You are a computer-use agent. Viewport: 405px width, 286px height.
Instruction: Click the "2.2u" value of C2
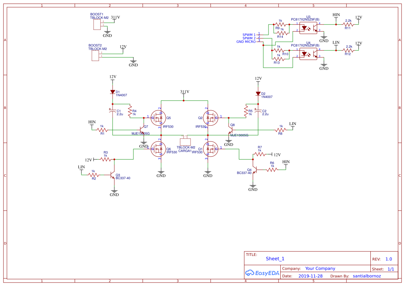point(265,114)
